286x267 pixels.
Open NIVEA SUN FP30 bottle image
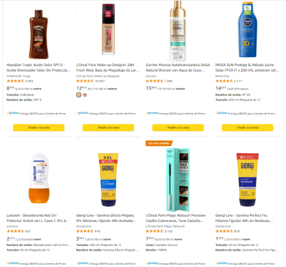click(247, 29)
